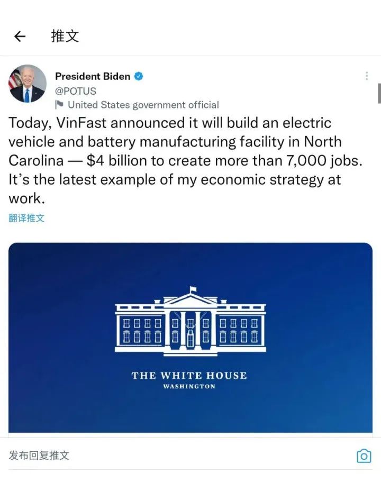Open the three-dot tweet options menu
The height and width of the screenshot is (482, 381).
pos(367,76)
